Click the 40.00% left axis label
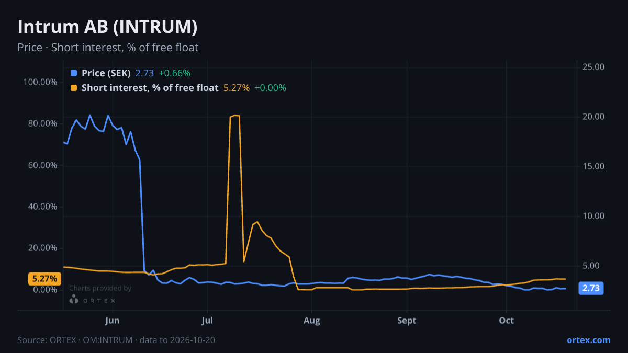Screen dimensions: 628x353 42,207
